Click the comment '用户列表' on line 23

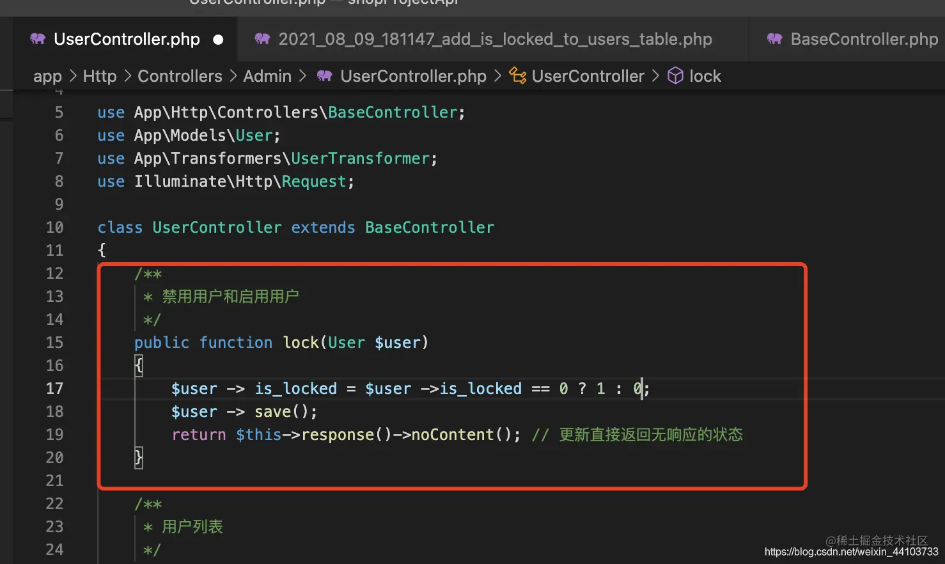(x=192, y=527)
